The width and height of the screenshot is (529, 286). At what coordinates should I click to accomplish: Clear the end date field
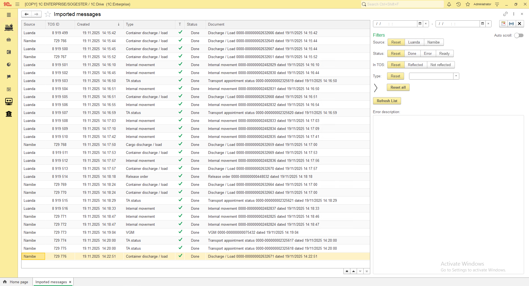[x=488, y=24]
